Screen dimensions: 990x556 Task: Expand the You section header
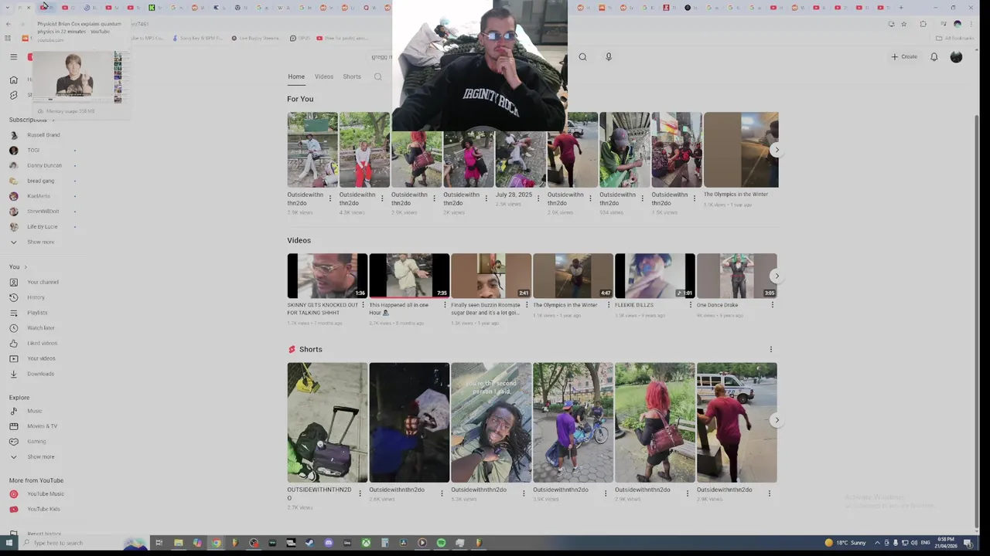point(18,266)
